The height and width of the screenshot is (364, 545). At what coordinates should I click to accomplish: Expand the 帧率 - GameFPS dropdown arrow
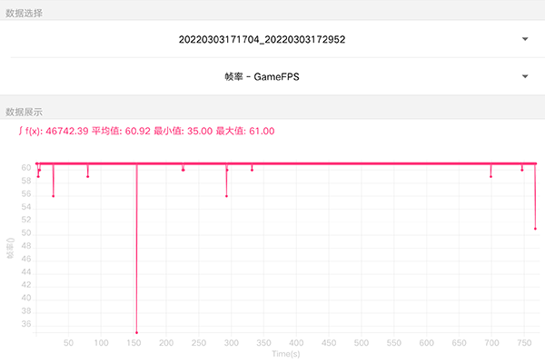point(525,77)
